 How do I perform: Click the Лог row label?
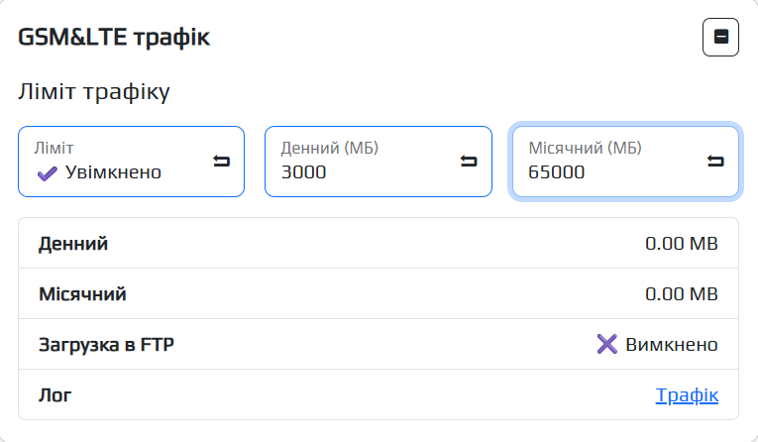(55, 395)
